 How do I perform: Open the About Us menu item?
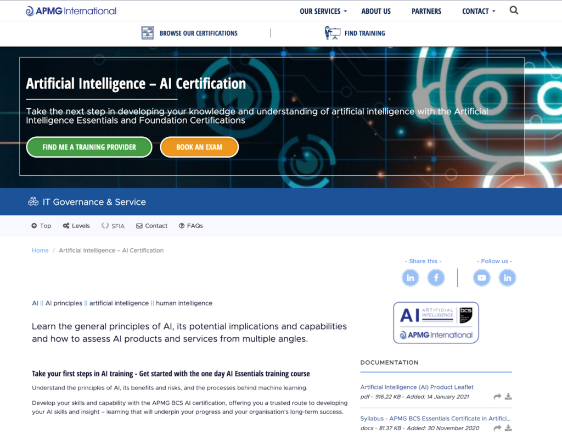click(375, 11)
